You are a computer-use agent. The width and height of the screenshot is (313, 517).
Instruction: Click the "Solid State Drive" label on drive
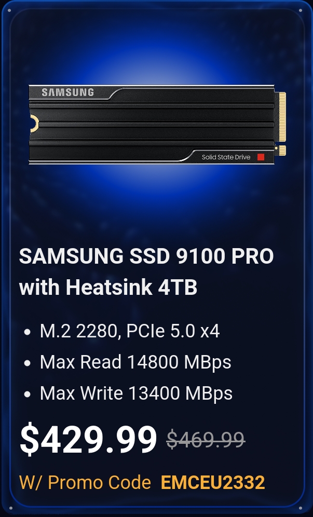click(226, 157)
